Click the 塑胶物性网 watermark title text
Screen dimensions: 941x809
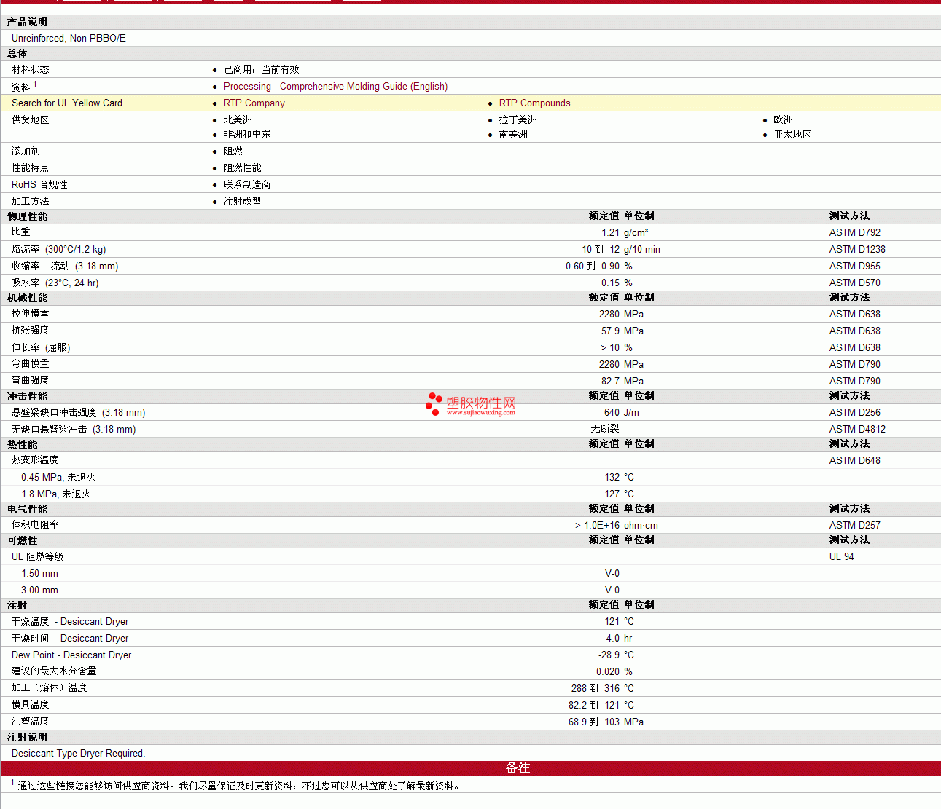pyautogui.click(x=481, y=402)
